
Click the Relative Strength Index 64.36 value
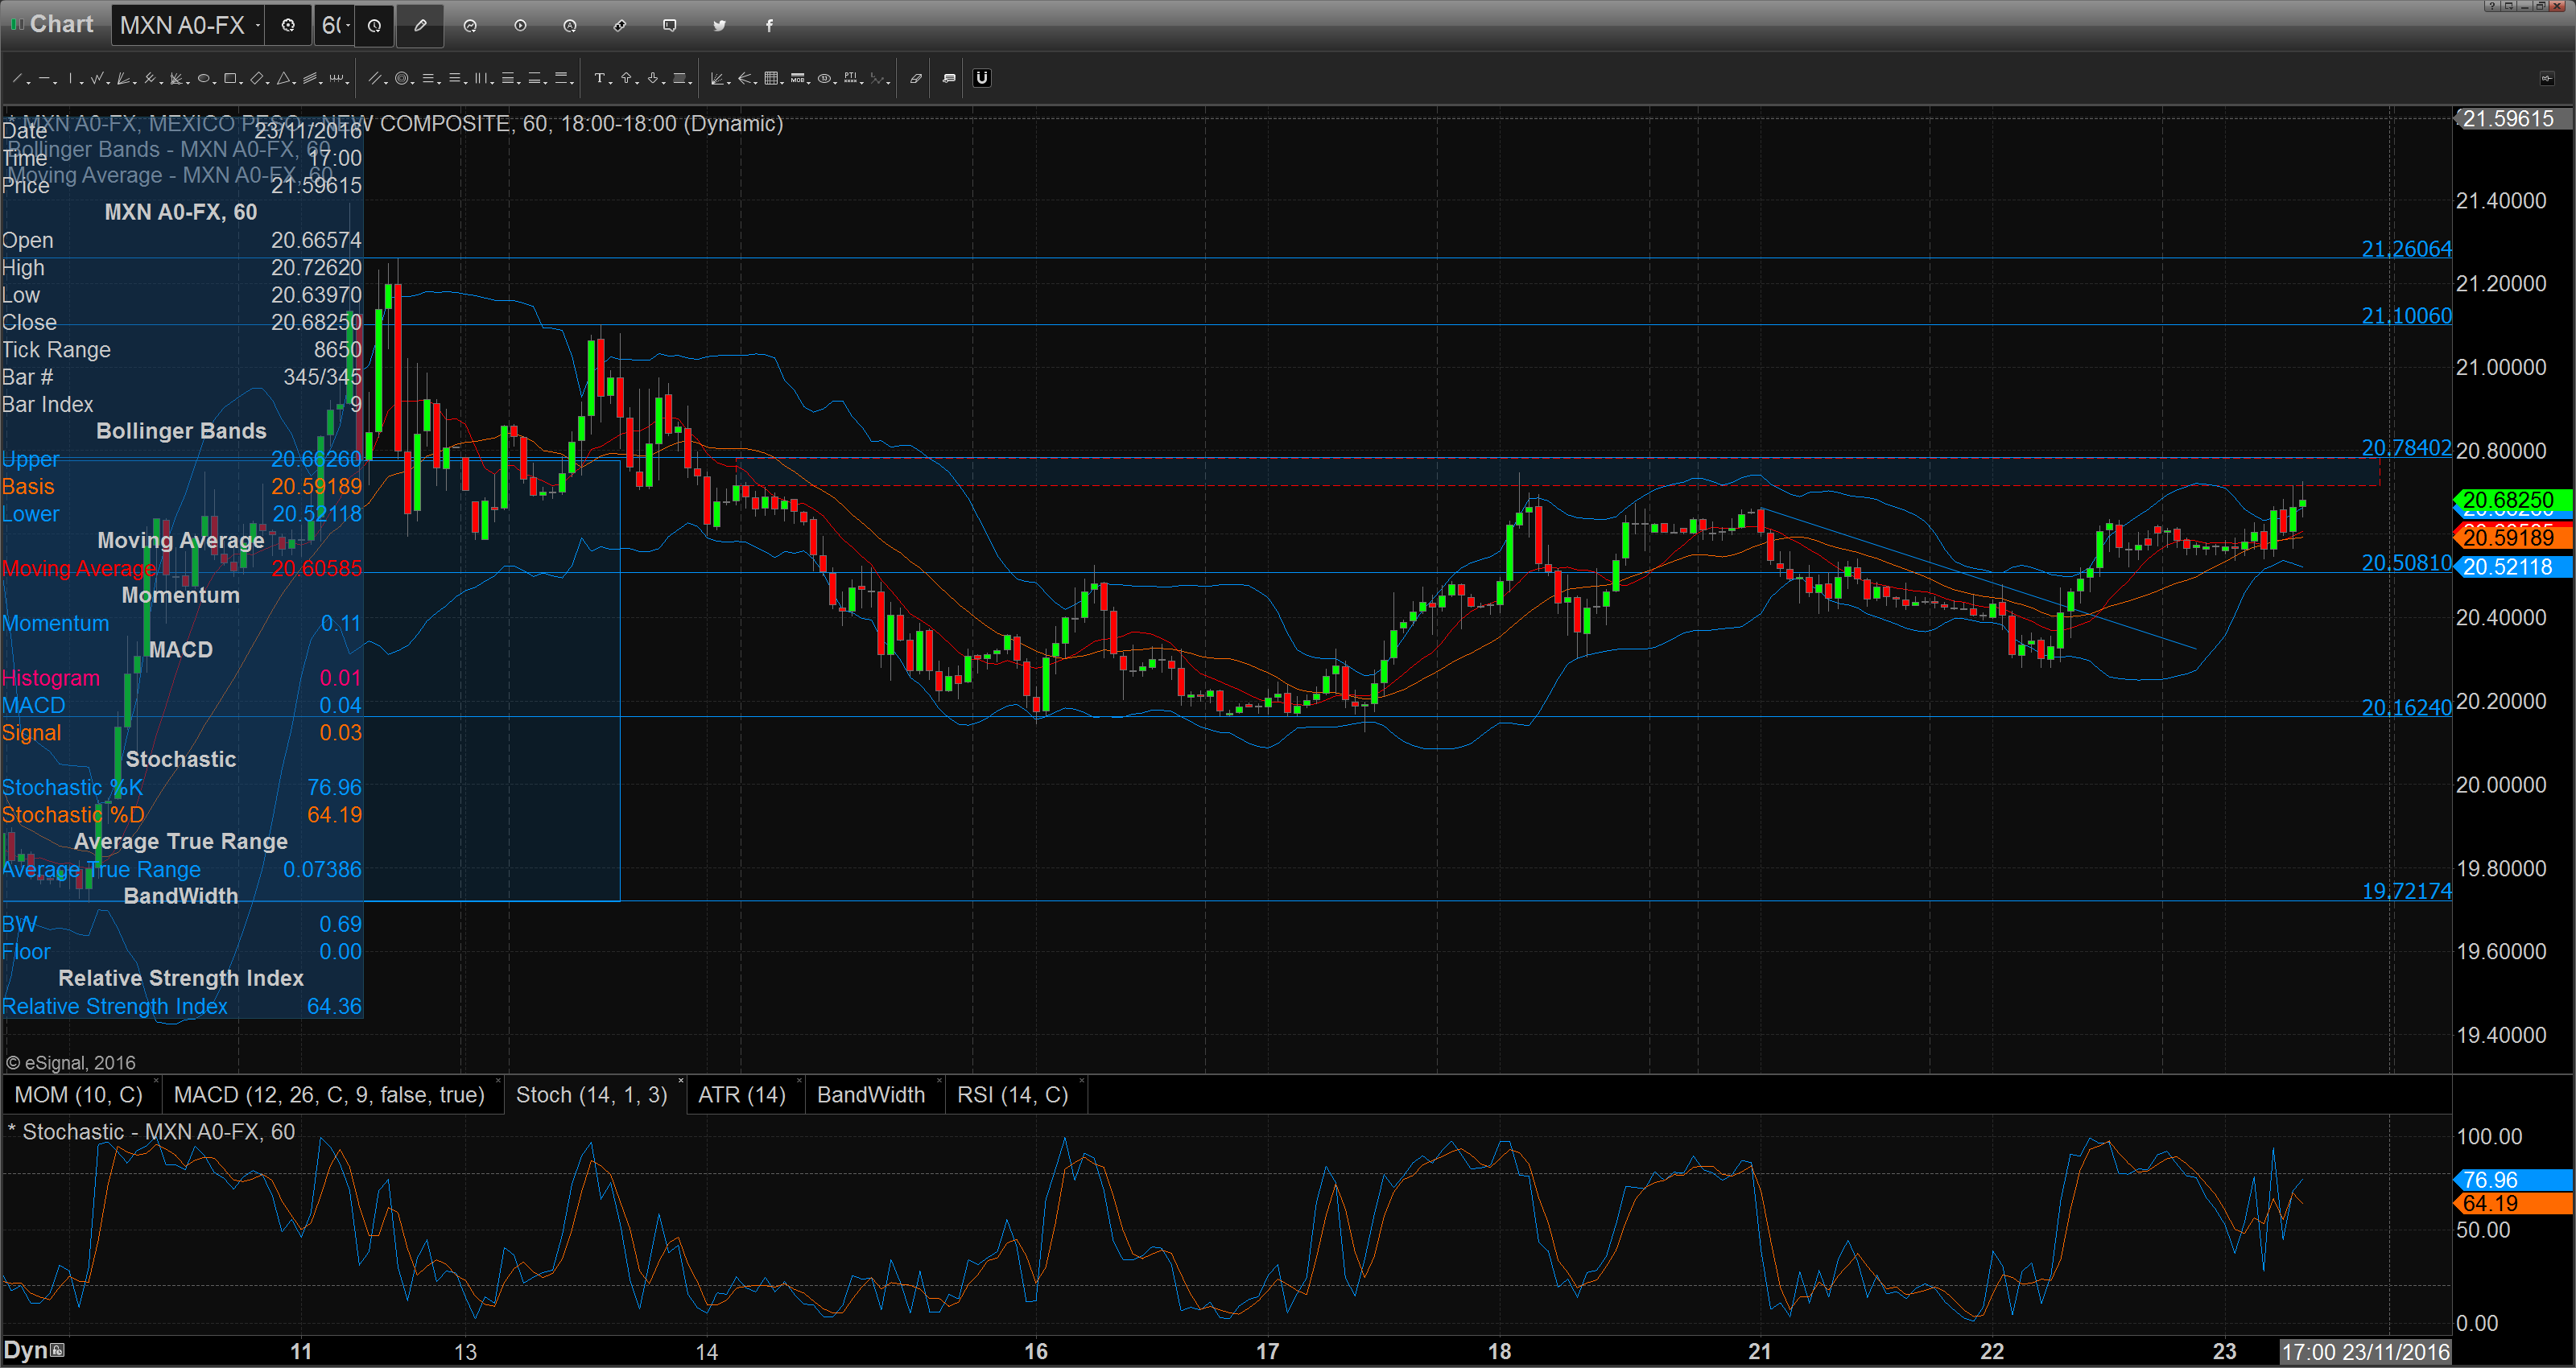tap(334, 1006)
